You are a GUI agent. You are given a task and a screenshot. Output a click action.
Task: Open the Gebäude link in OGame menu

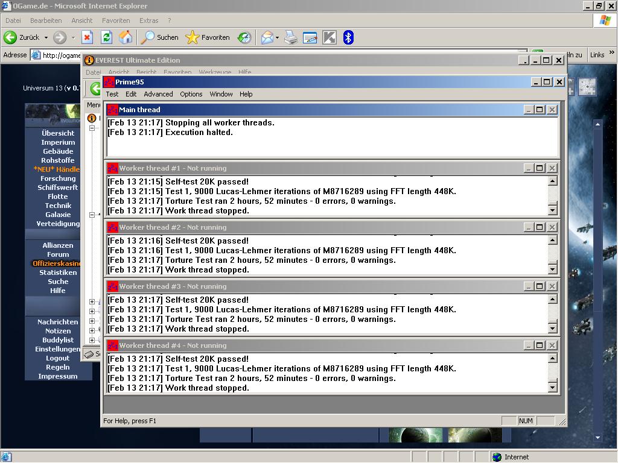[x=58, y=151]
